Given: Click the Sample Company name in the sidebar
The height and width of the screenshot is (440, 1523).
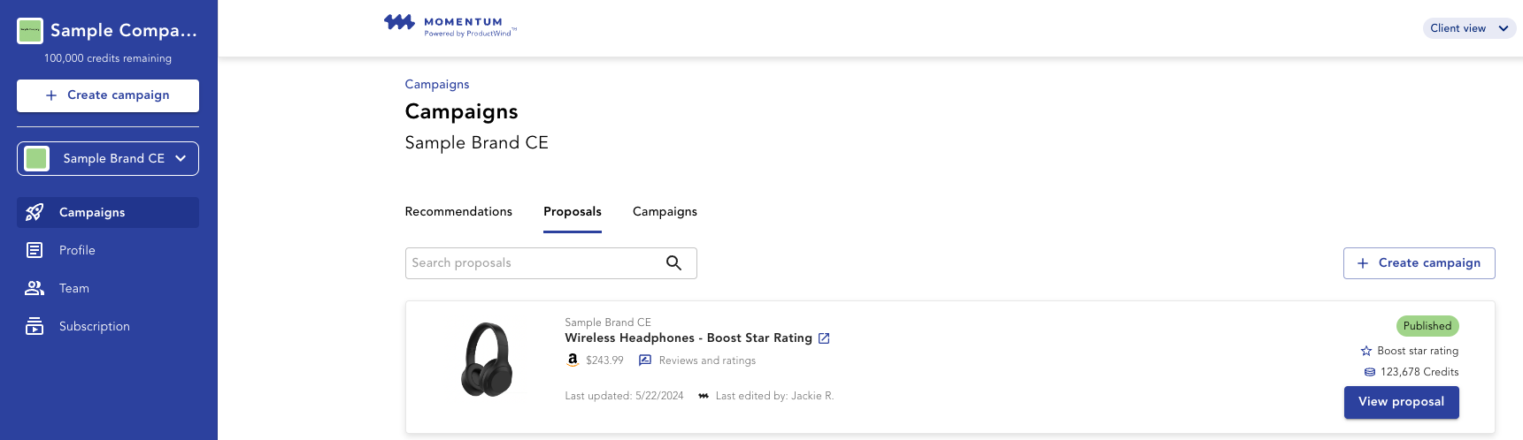Looking at the screenshot, I should click(x=124, y=31).
